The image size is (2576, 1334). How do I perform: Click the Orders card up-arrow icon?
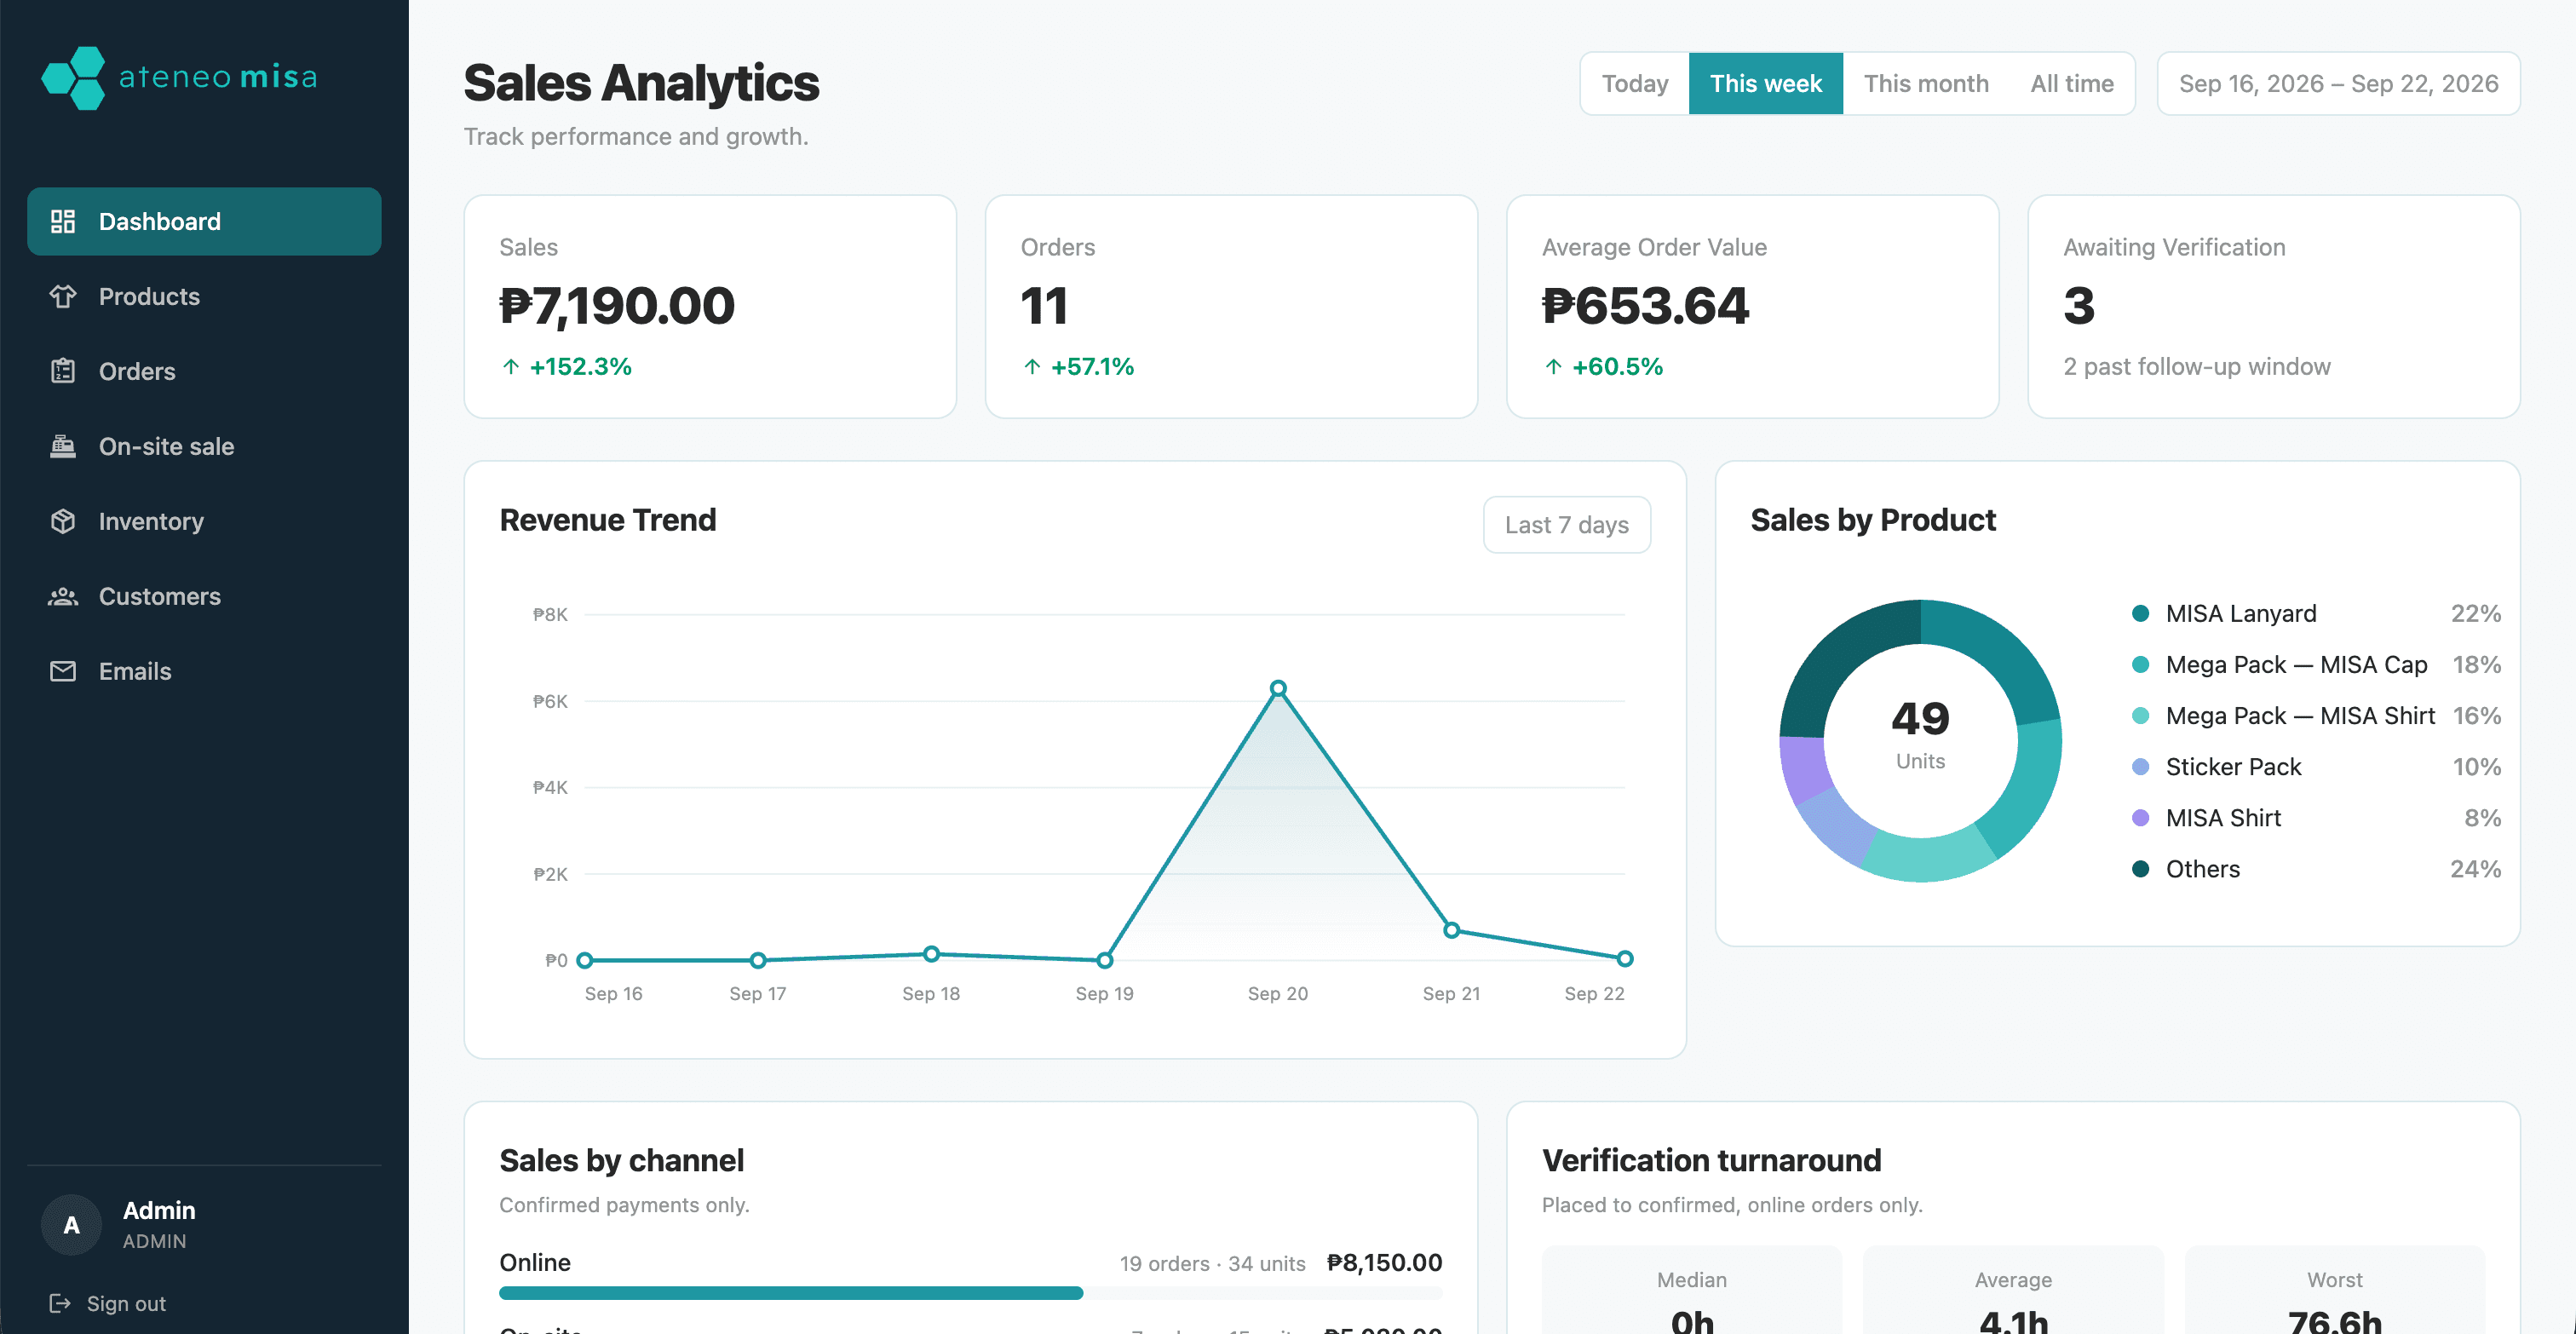[x=1032, y=367]
